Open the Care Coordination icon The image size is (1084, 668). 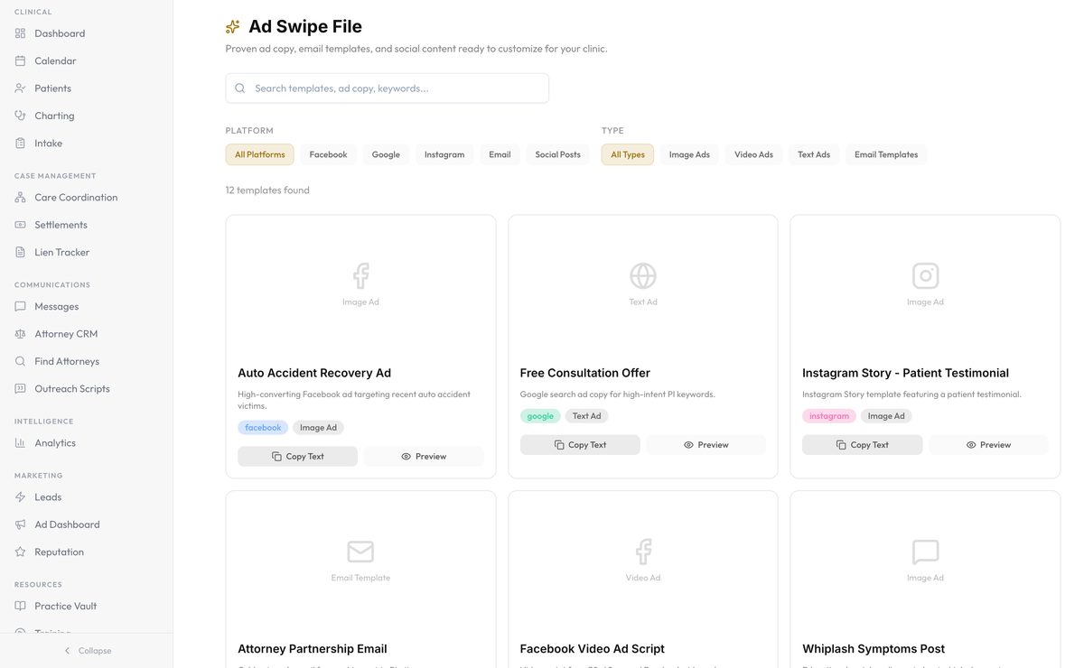click(x=21, y=197)
